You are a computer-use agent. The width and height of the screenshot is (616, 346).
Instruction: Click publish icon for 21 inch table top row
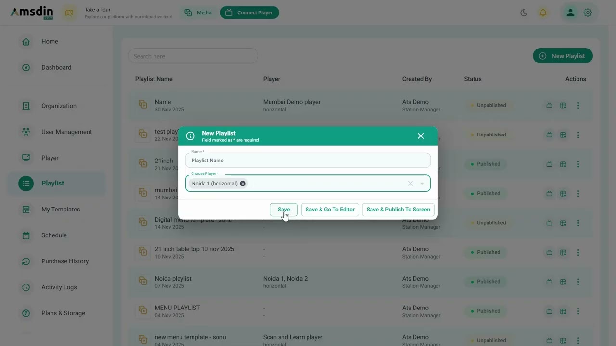click(x=549, y=253)
